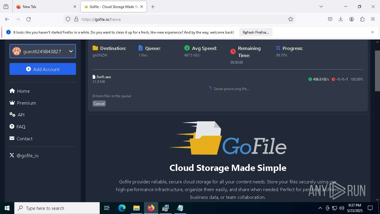Close the New Tab tab

click(75, 7)
